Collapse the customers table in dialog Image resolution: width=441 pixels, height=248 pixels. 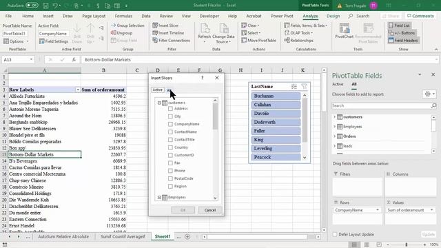159,103
